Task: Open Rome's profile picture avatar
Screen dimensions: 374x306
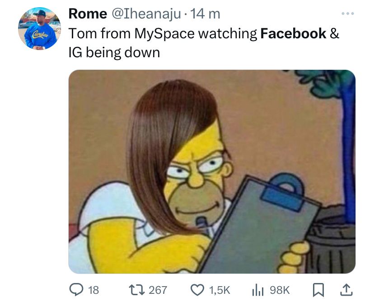Action: pos(40,28)
